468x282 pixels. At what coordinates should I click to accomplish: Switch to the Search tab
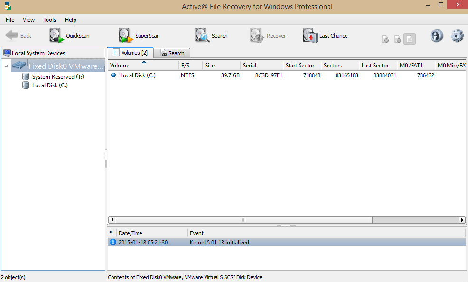tap(172, 53)
